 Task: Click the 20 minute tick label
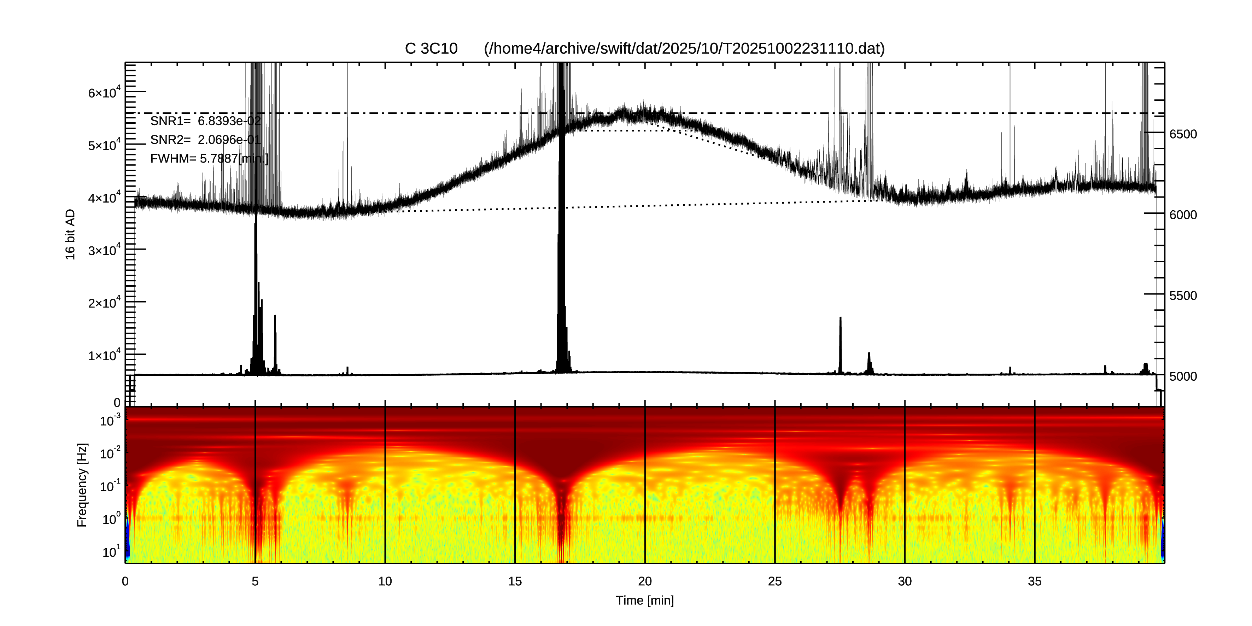pyautogui.click(x=644, y=581)
